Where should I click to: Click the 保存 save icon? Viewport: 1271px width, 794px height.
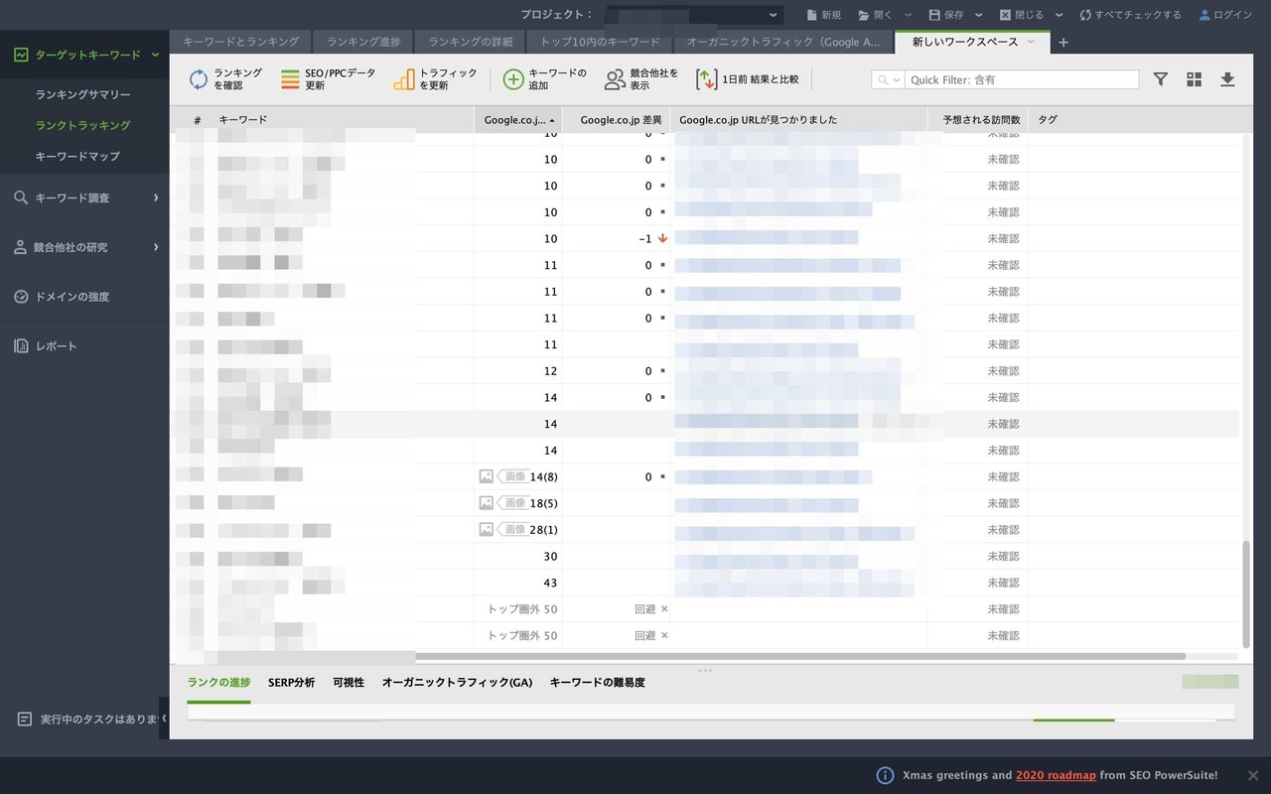(x=934, y=15)
